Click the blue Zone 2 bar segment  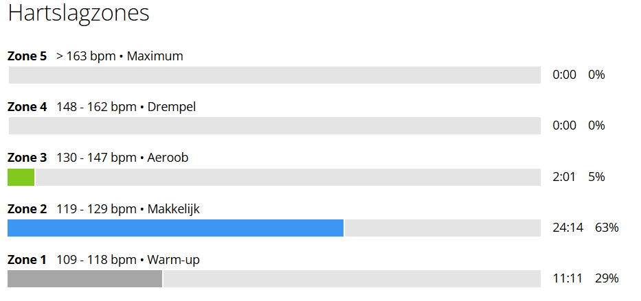point(175,228)
